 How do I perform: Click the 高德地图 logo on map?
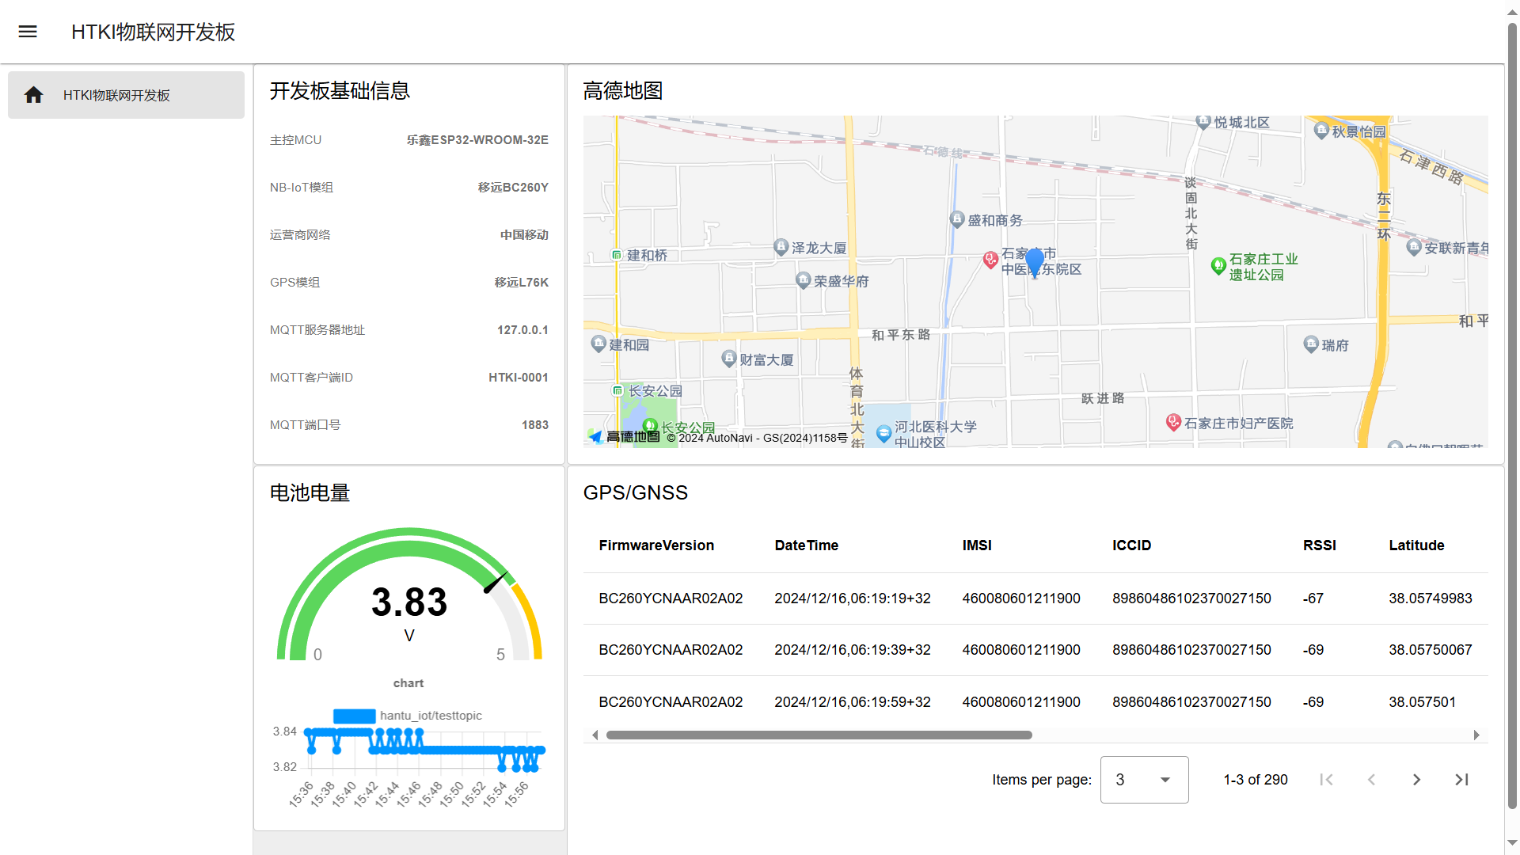click(625, 437)
